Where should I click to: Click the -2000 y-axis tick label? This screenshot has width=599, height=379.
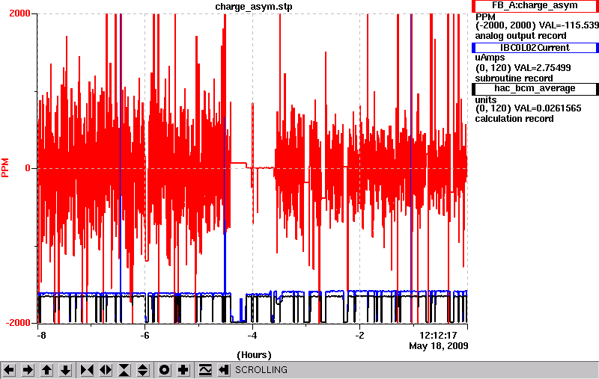point(18,323)
